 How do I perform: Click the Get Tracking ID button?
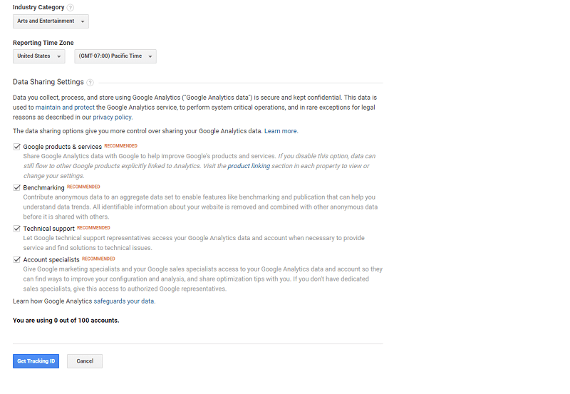(36, 361)
